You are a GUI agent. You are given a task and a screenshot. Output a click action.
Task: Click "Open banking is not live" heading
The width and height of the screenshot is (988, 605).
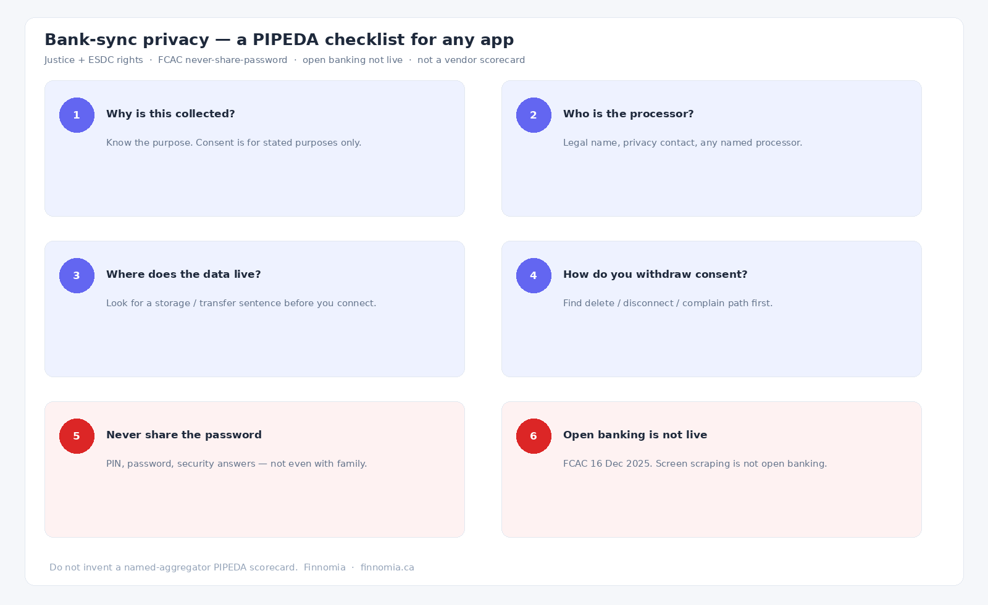[635, 435]
